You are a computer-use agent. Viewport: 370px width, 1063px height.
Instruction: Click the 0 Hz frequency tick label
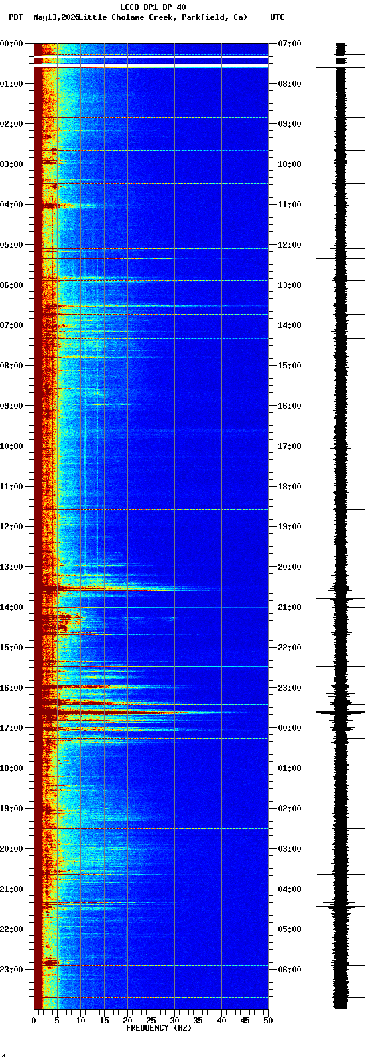click(x=34, y=1021)
